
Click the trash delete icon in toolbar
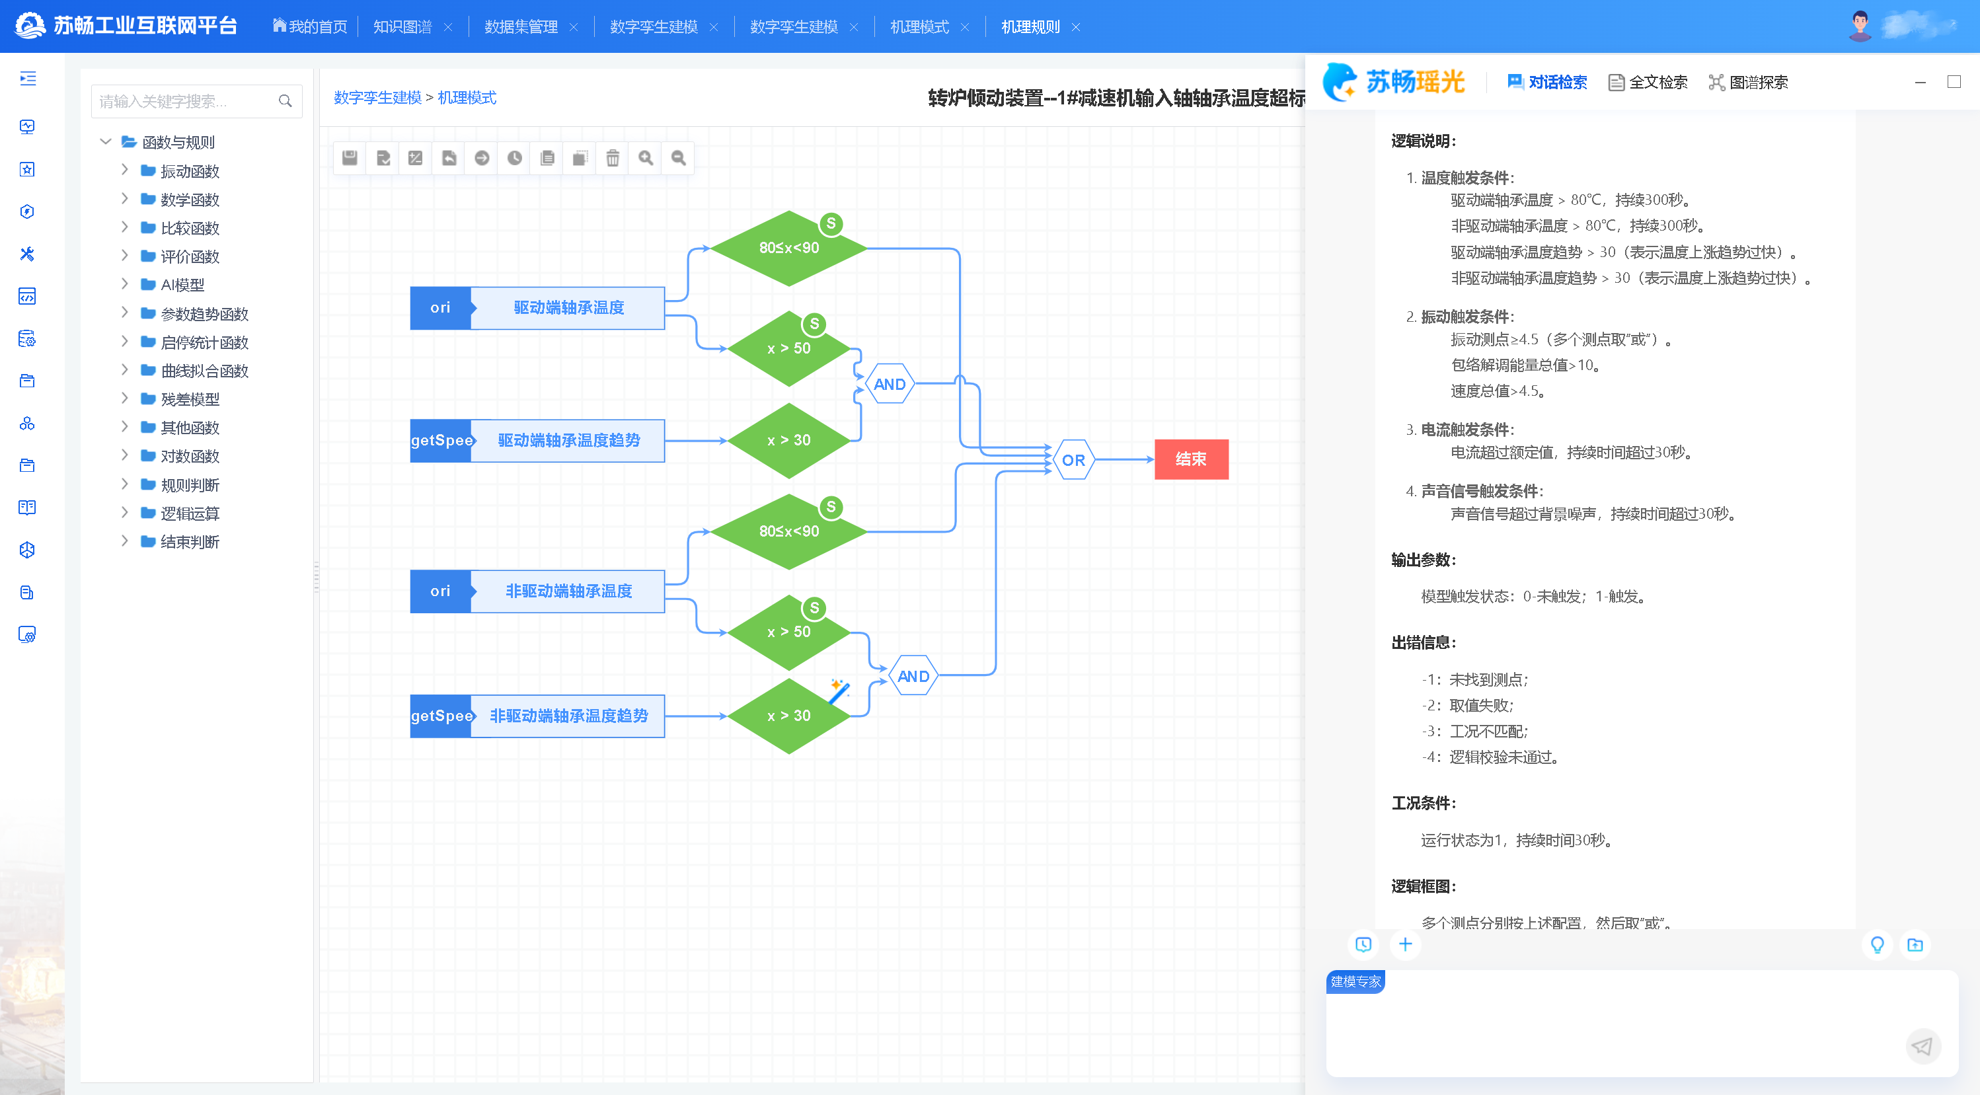click(x=613, y=159)
